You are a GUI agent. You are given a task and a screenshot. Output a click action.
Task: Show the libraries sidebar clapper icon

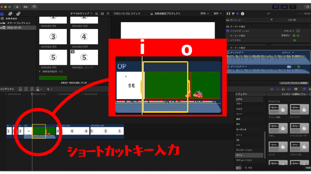(2, 14)
